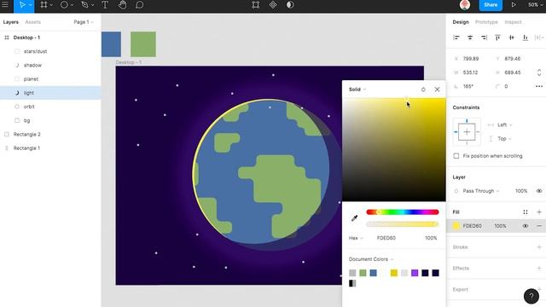Switch to the Design tab
This screenshot has height=307, width=546.
(x=461, y=22)
